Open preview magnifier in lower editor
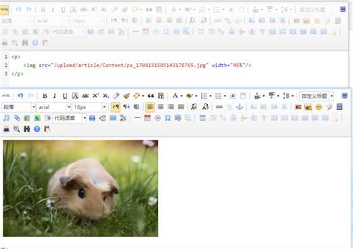353x249 pixels. 16,129
